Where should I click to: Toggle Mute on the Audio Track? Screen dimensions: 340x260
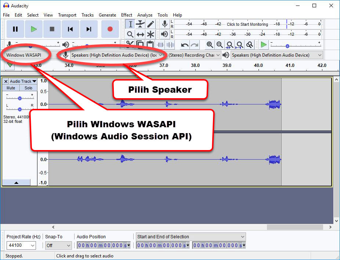tap(11, 88)
